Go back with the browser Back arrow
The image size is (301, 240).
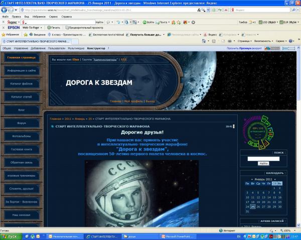click(x=4, y=10)
